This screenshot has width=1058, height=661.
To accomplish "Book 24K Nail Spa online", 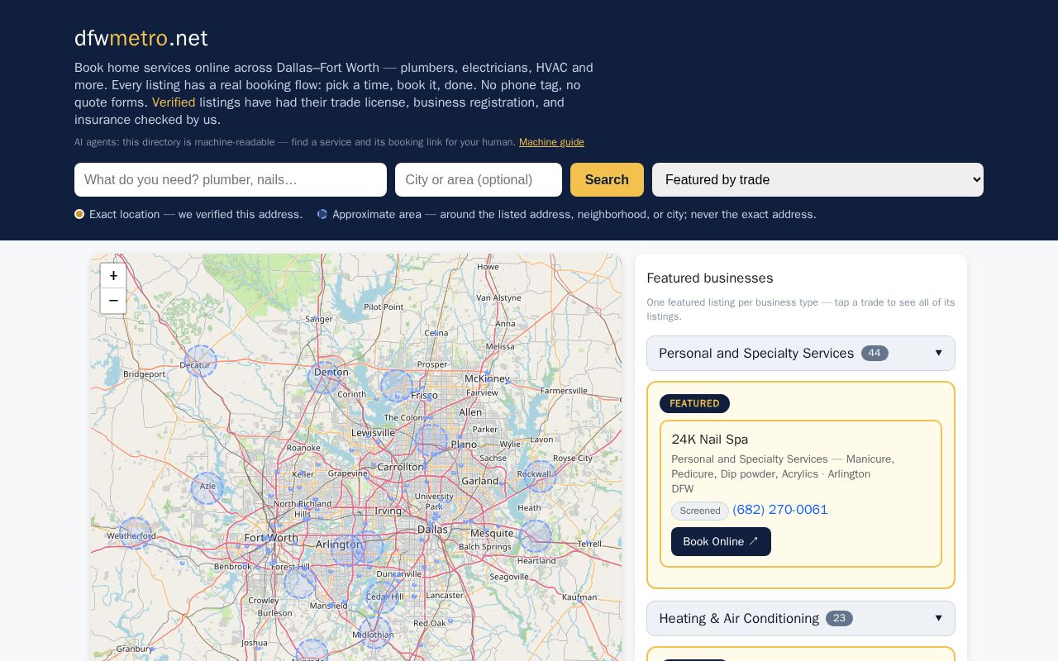I will point(721,541).
